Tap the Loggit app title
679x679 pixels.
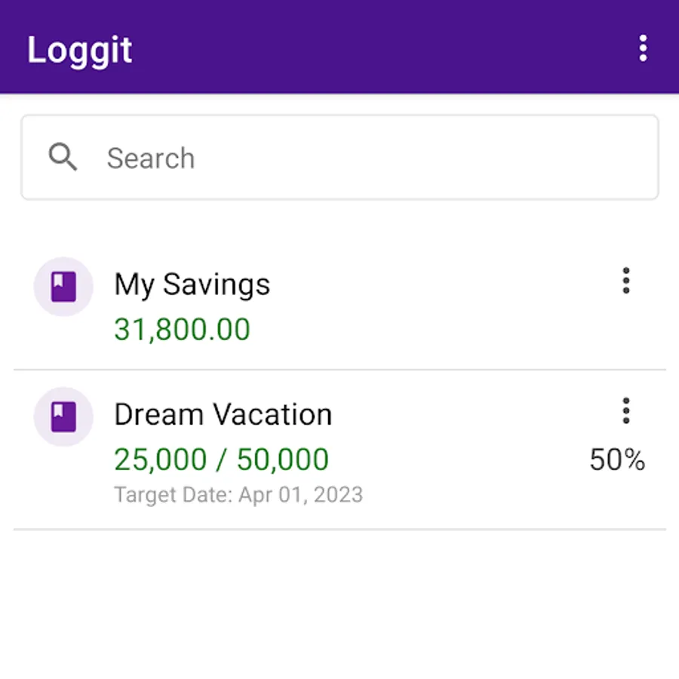point(80,50)
